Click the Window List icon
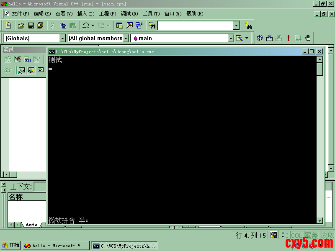 139,26
